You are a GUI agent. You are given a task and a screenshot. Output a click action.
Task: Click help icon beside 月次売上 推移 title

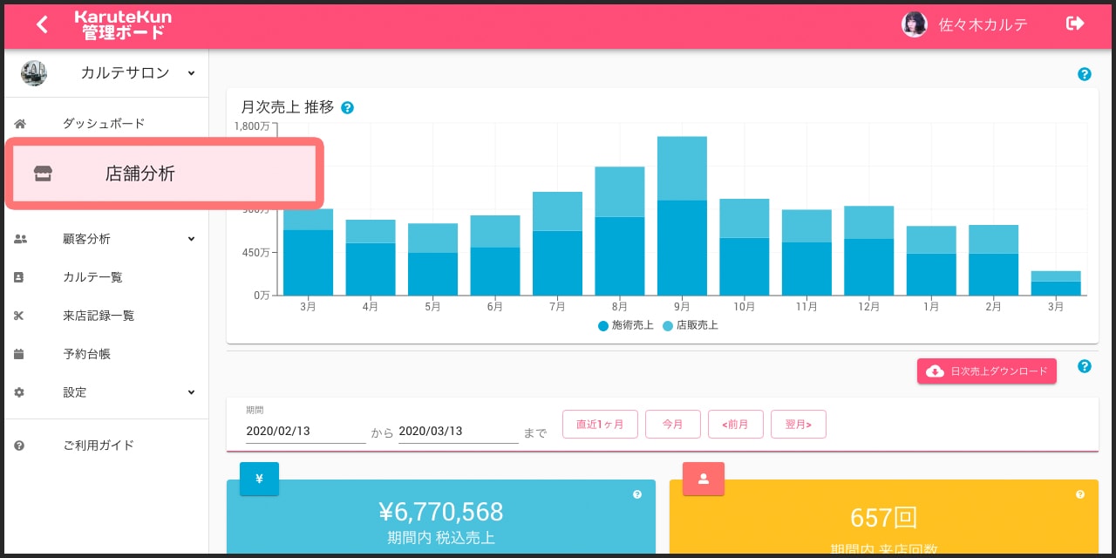[347, 108]
